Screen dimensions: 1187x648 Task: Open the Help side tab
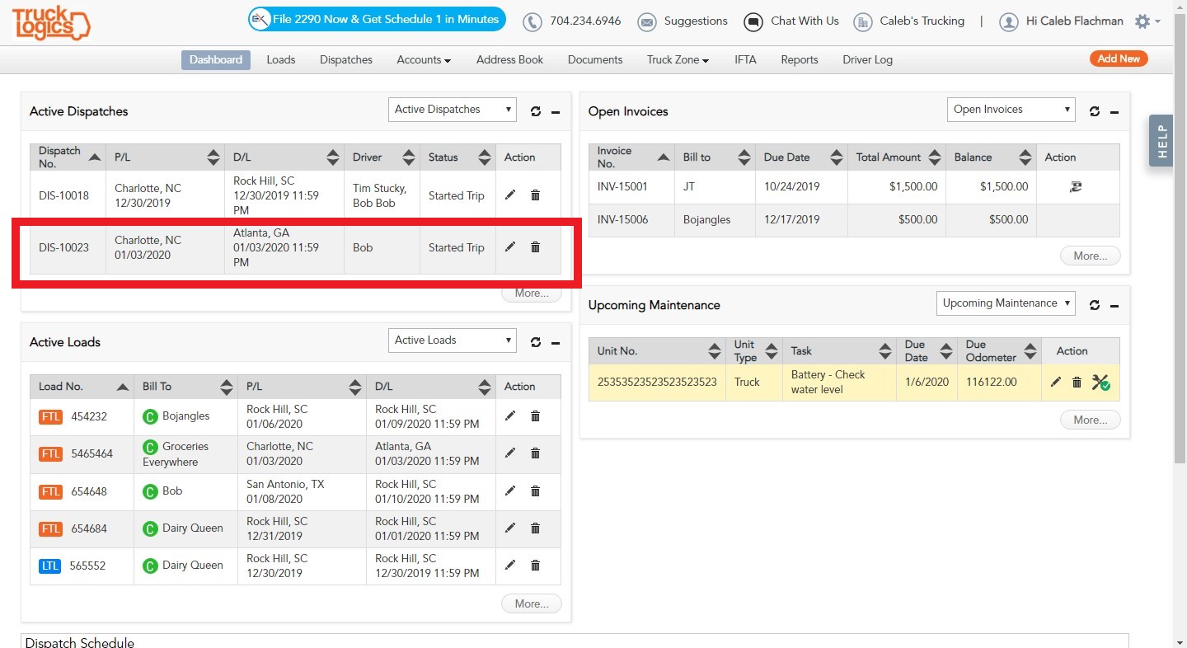tap(1161, 141)
